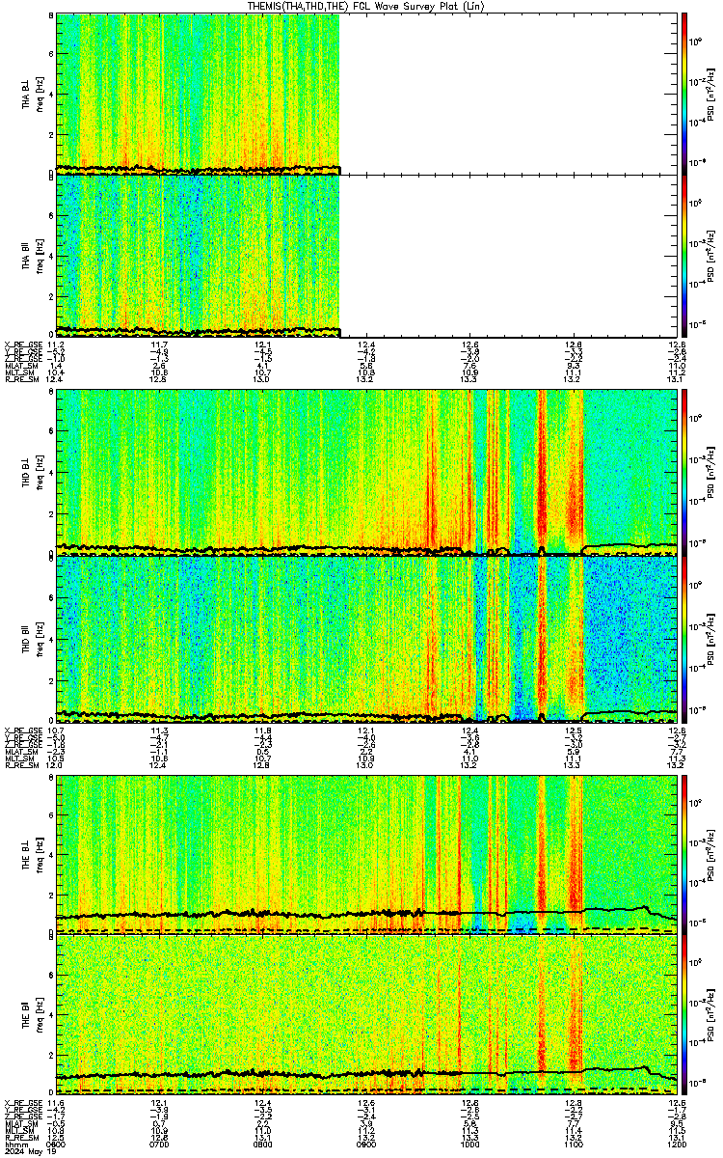The image size is (723, 1158).
Task: Click the 1000 time tick label
Action: (470, 1144)
